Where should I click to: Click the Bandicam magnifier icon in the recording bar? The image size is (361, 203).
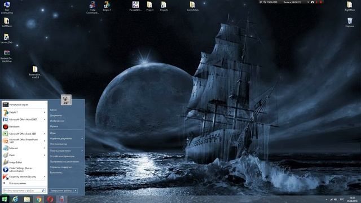[265, 2]
